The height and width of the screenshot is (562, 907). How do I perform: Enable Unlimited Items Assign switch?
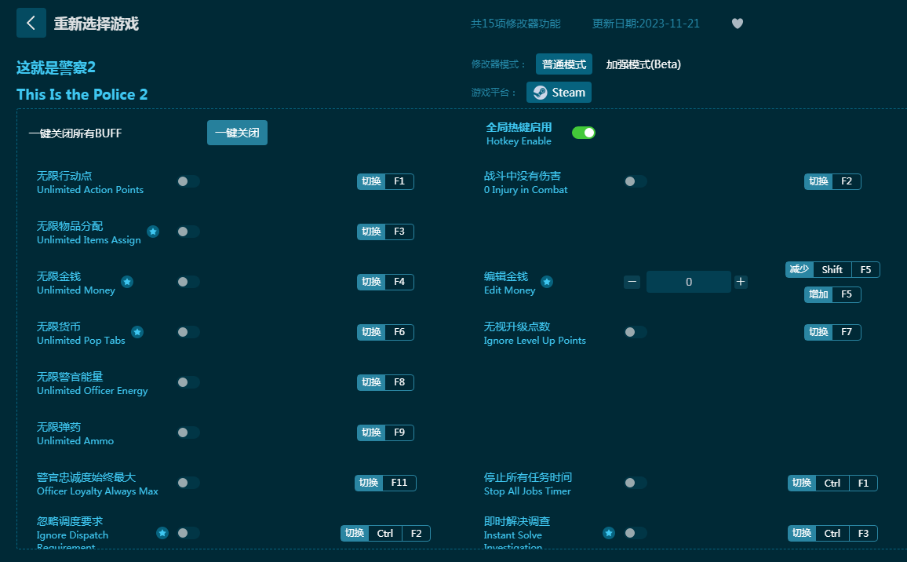[x=188, y=232]
